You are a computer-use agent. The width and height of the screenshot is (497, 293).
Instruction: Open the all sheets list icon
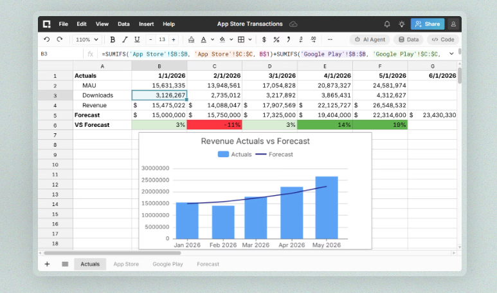65,264
